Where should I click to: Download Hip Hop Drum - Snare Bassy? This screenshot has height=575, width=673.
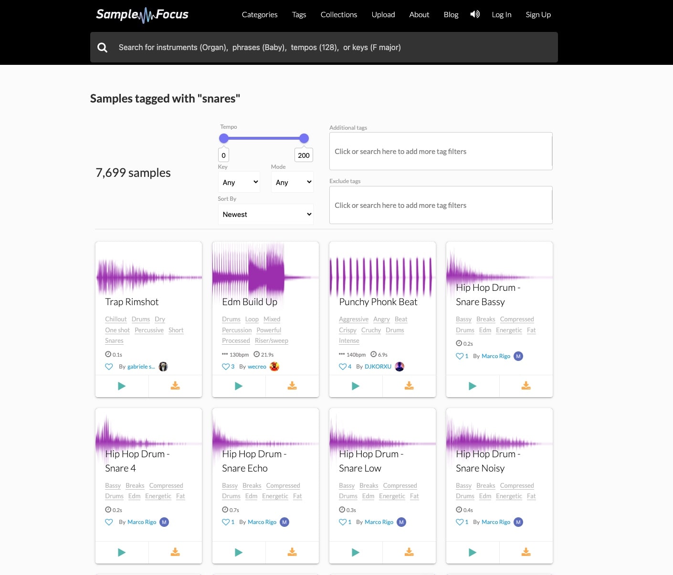[x=526, y=386]
